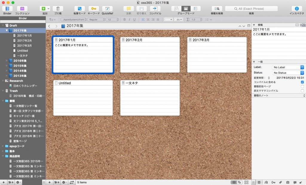Add new folder in corkboard footer

(57, 182)
